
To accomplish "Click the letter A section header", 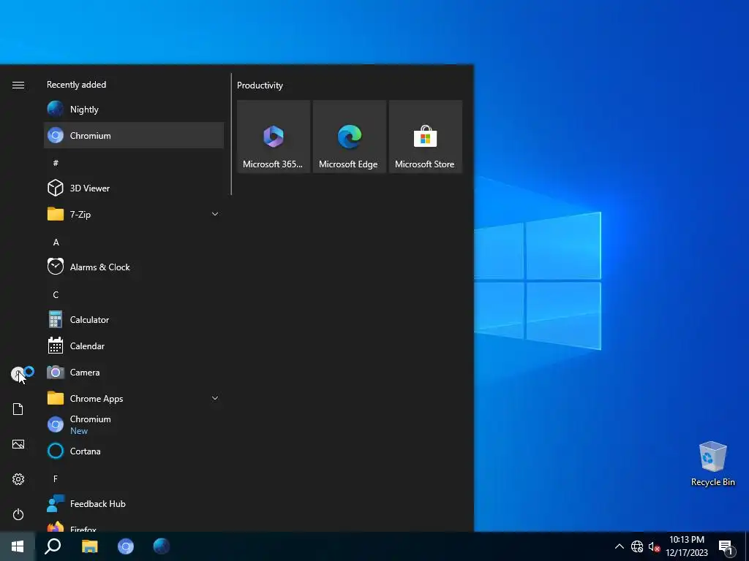I will point(56,243).
